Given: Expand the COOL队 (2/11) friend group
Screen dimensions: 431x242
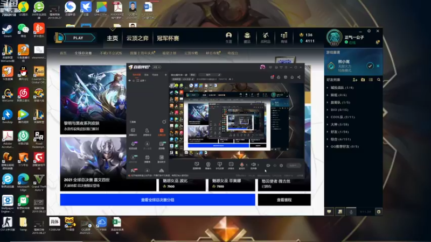Looking at the screenshot, I should pyautogui.click(x=340, y=117).
